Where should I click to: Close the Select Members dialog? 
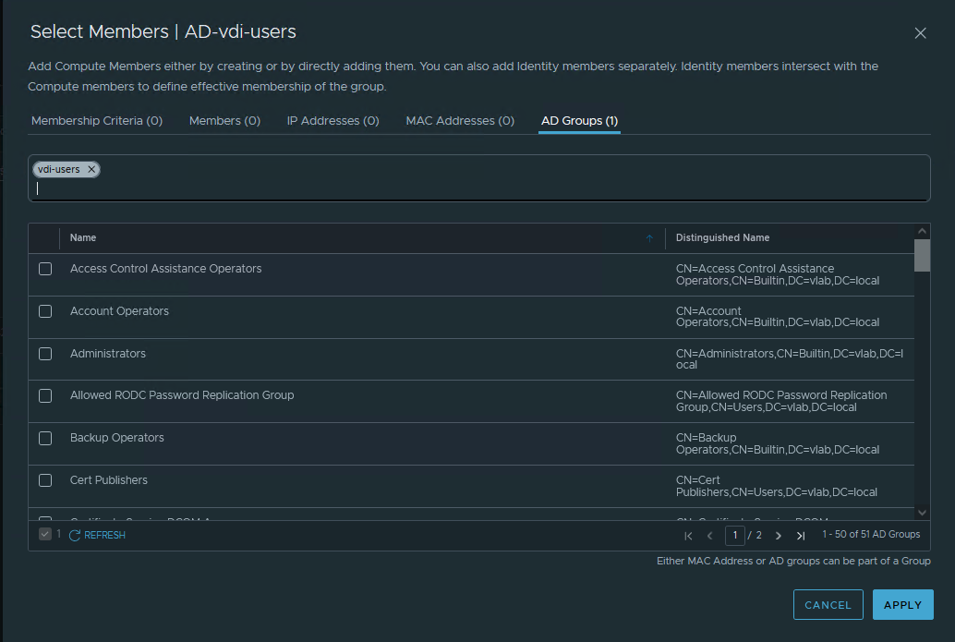(x=920, y=33)
